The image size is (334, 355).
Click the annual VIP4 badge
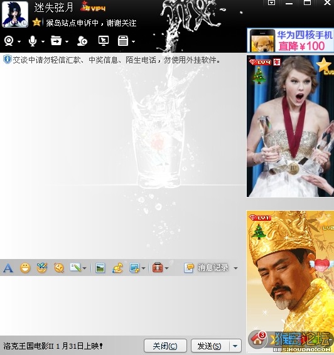pyautogui.click(x=93, y=7)
